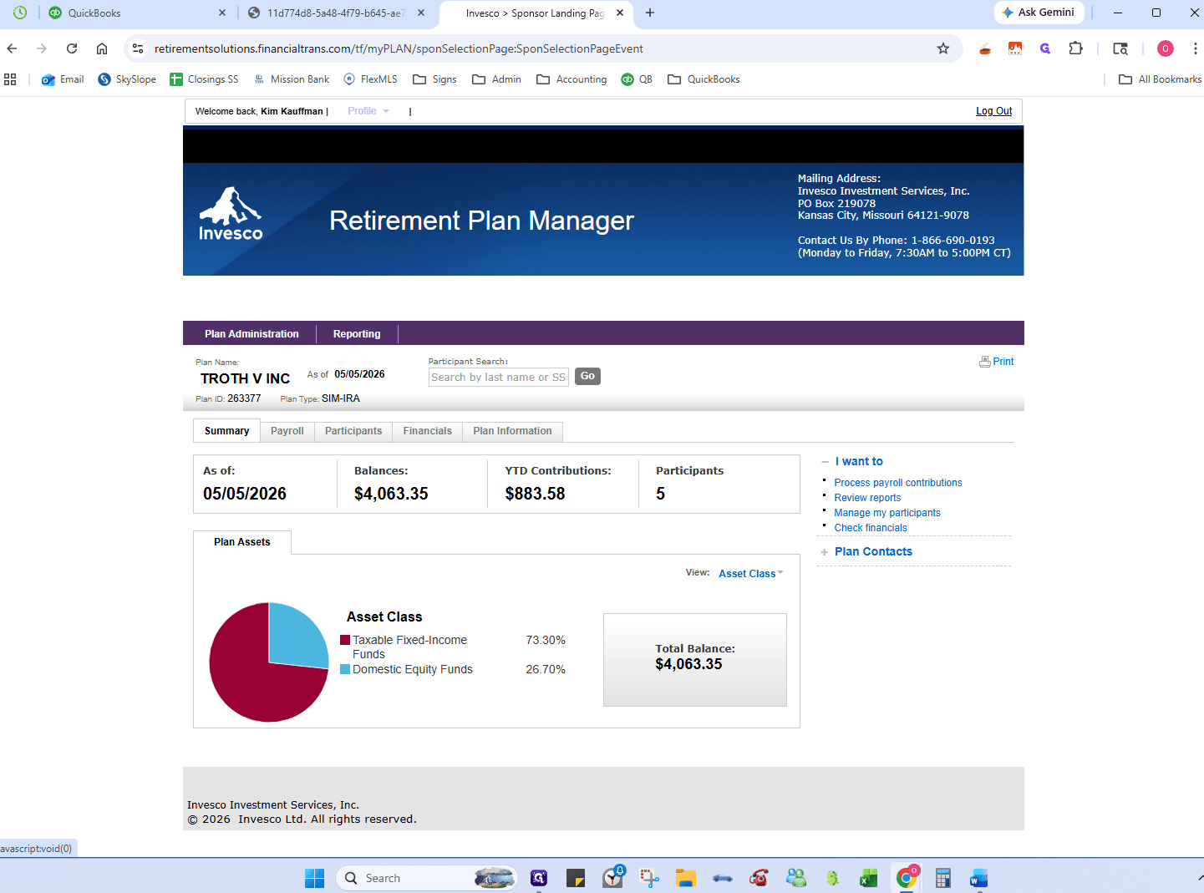Click the Participant Search input field

499,378
